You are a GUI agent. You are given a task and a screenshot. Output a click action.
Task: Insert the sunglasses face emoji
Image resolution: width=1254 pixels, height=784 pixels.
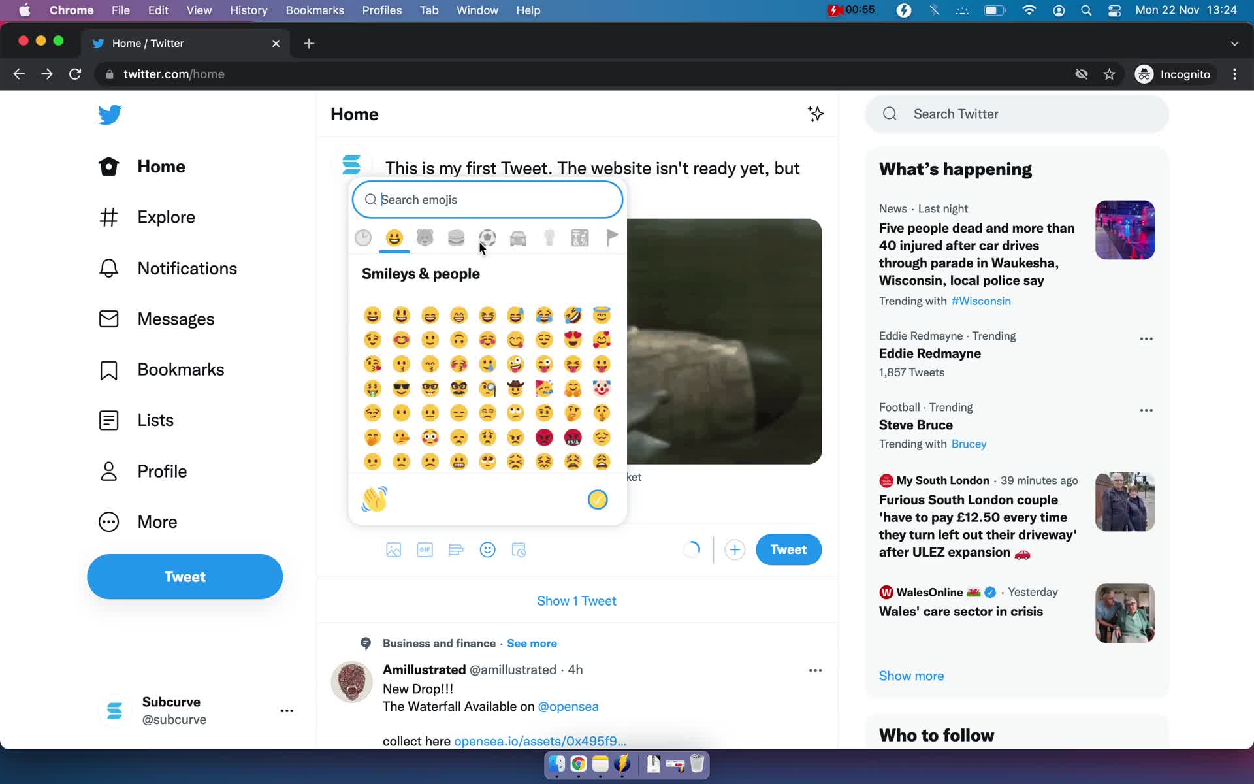click(x=401, y=389)
